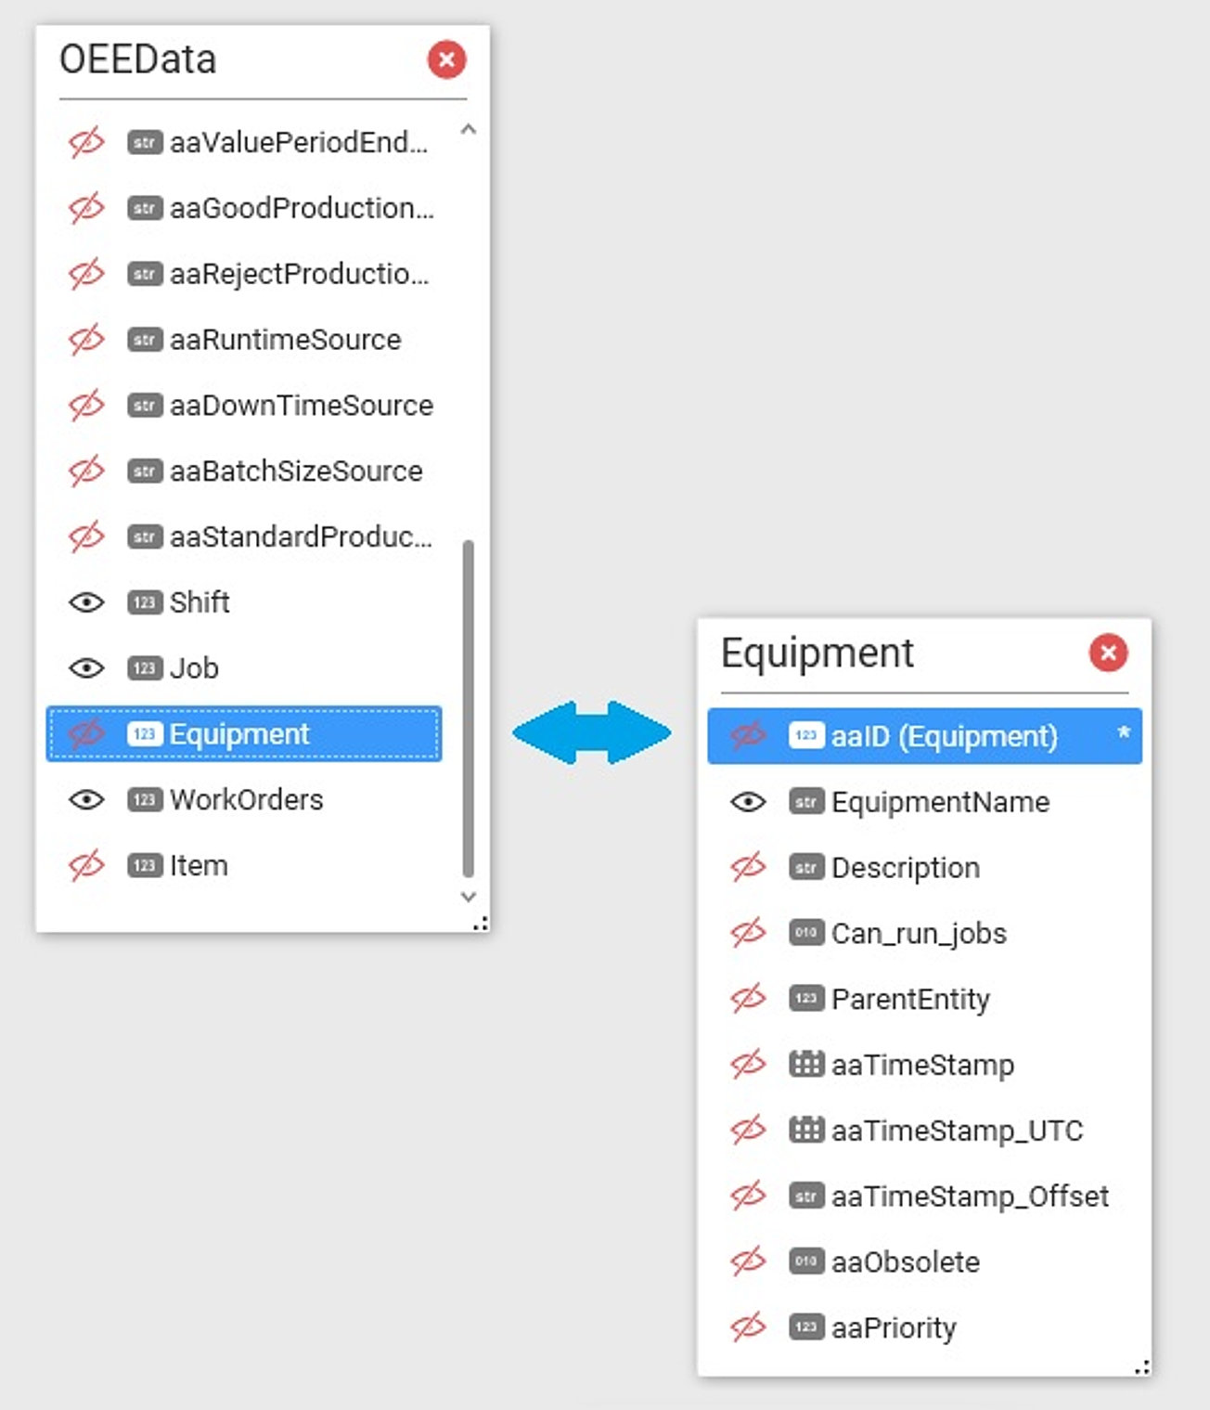Click the date icon beside aaTimeStamp

coord(805,1064)
